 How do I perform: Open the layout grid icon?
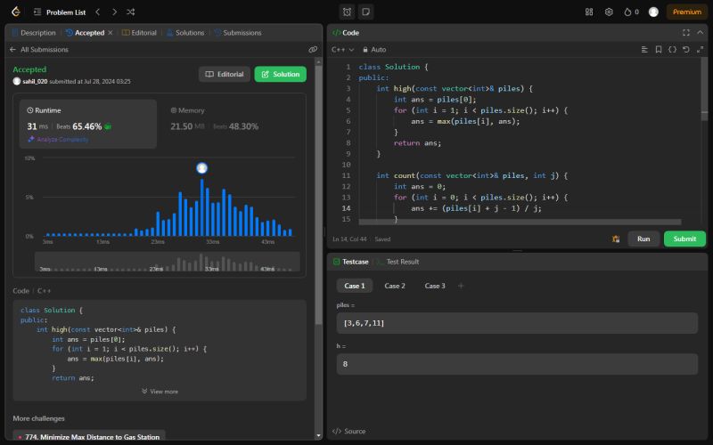(589, 12)
